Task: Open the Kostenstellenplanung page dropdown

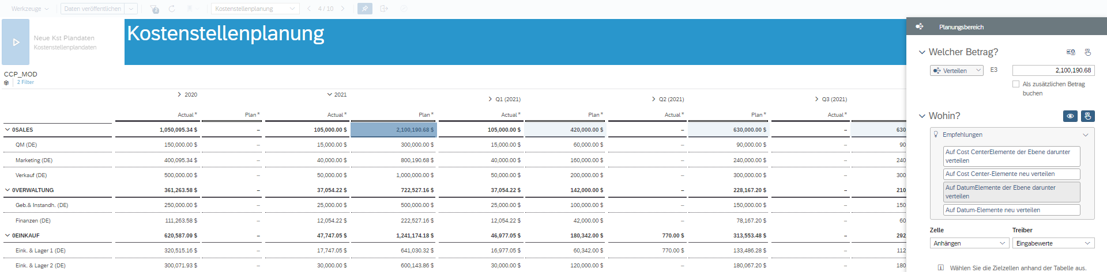Action: pyautogui.click(x=255, y=9)
